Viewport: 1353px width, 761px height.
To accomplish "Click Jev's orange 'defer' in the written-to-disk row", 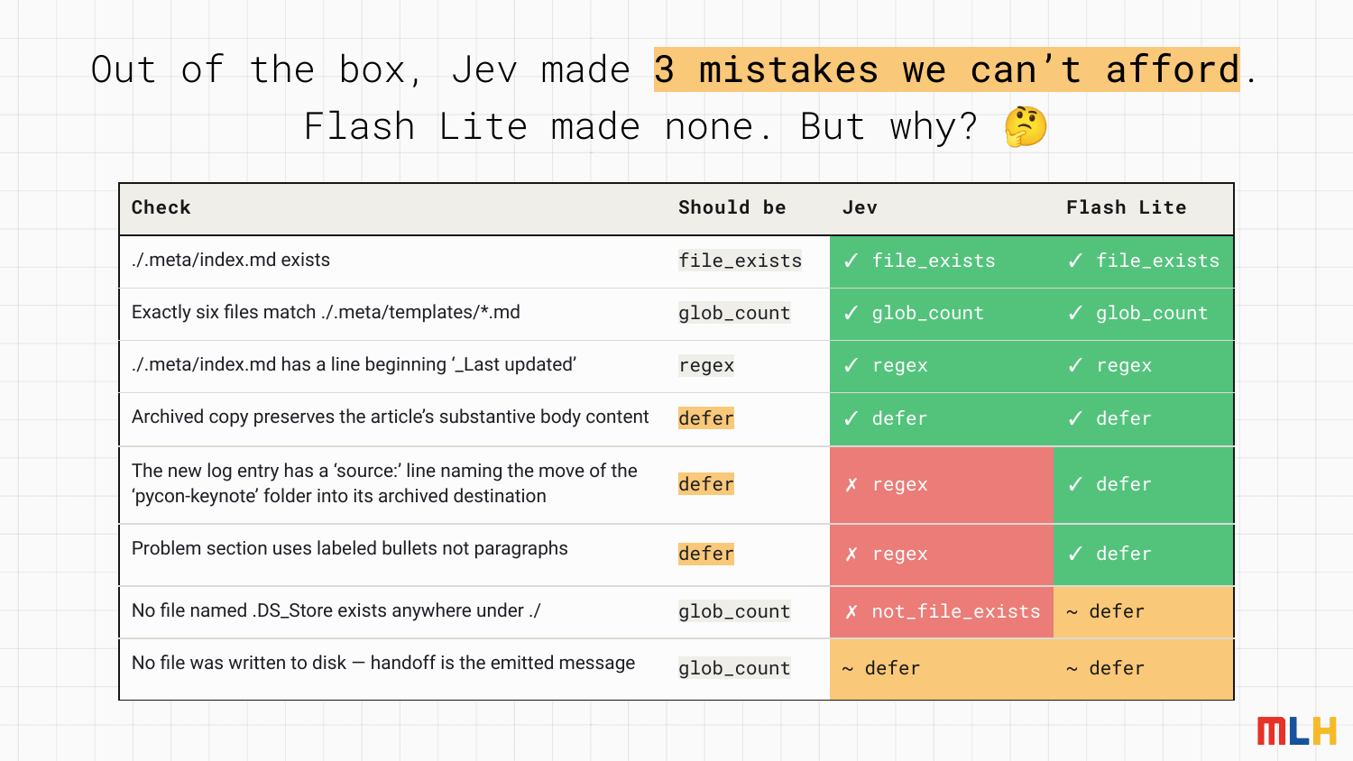I will coord(942,669).
